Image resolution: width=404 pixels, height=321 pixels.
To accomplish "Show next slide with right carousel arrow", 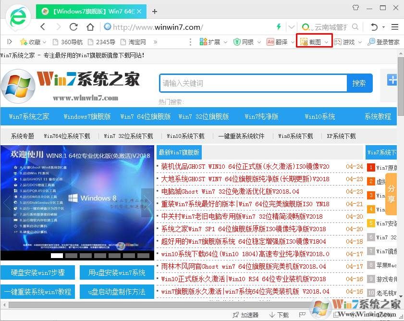I will pos(147,202).
